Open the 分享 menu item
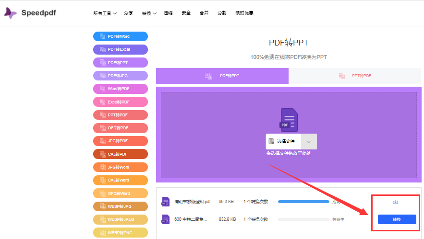Image resolution: width=424 pixels, height=239 pixels. (128, 13)
